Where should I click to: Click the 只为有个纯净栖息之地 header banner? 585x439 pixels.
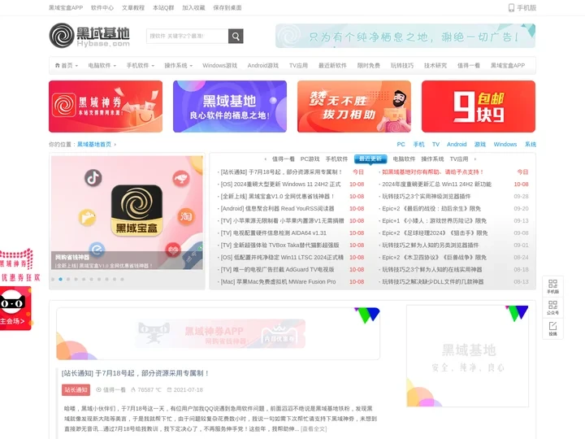point(405,36)
